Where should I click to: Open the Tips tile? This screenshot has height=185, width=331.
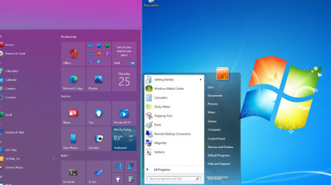99,113
